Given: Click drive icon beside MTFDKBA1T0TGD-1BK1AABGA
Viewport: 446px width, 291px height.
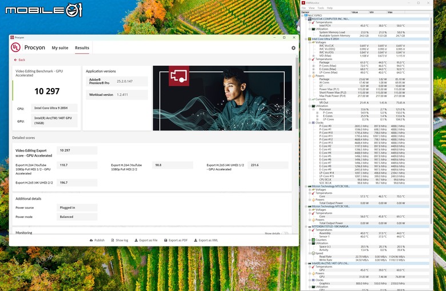Looking at the screenshot, I should coord(309,226).
